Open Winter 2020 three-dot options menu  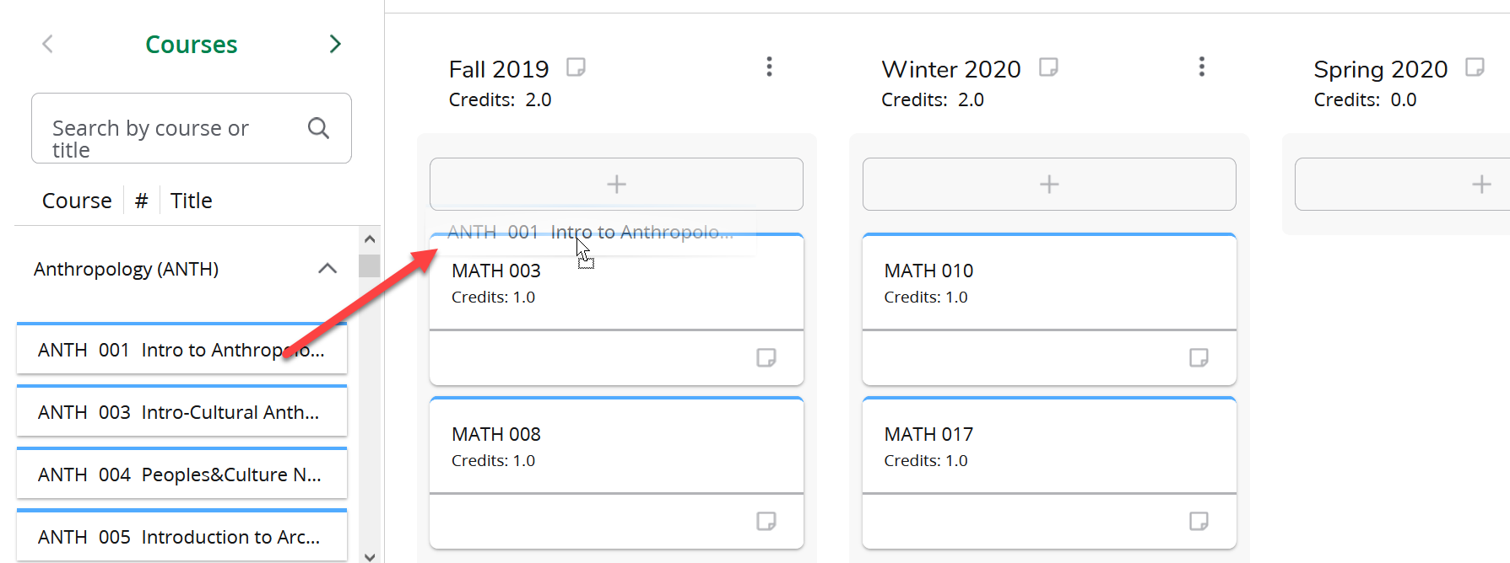point(1201,67)
